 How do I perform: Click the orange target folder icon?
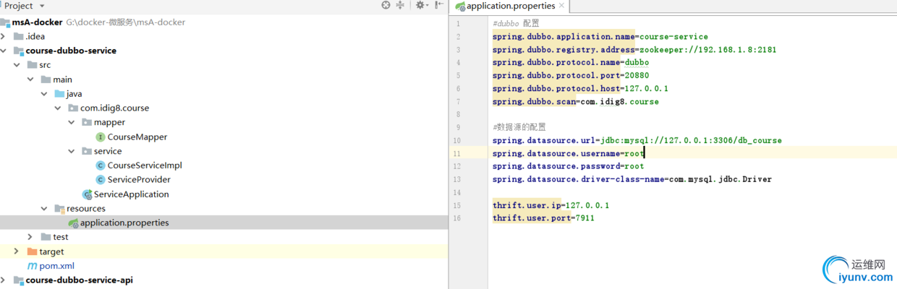point(32,251)
